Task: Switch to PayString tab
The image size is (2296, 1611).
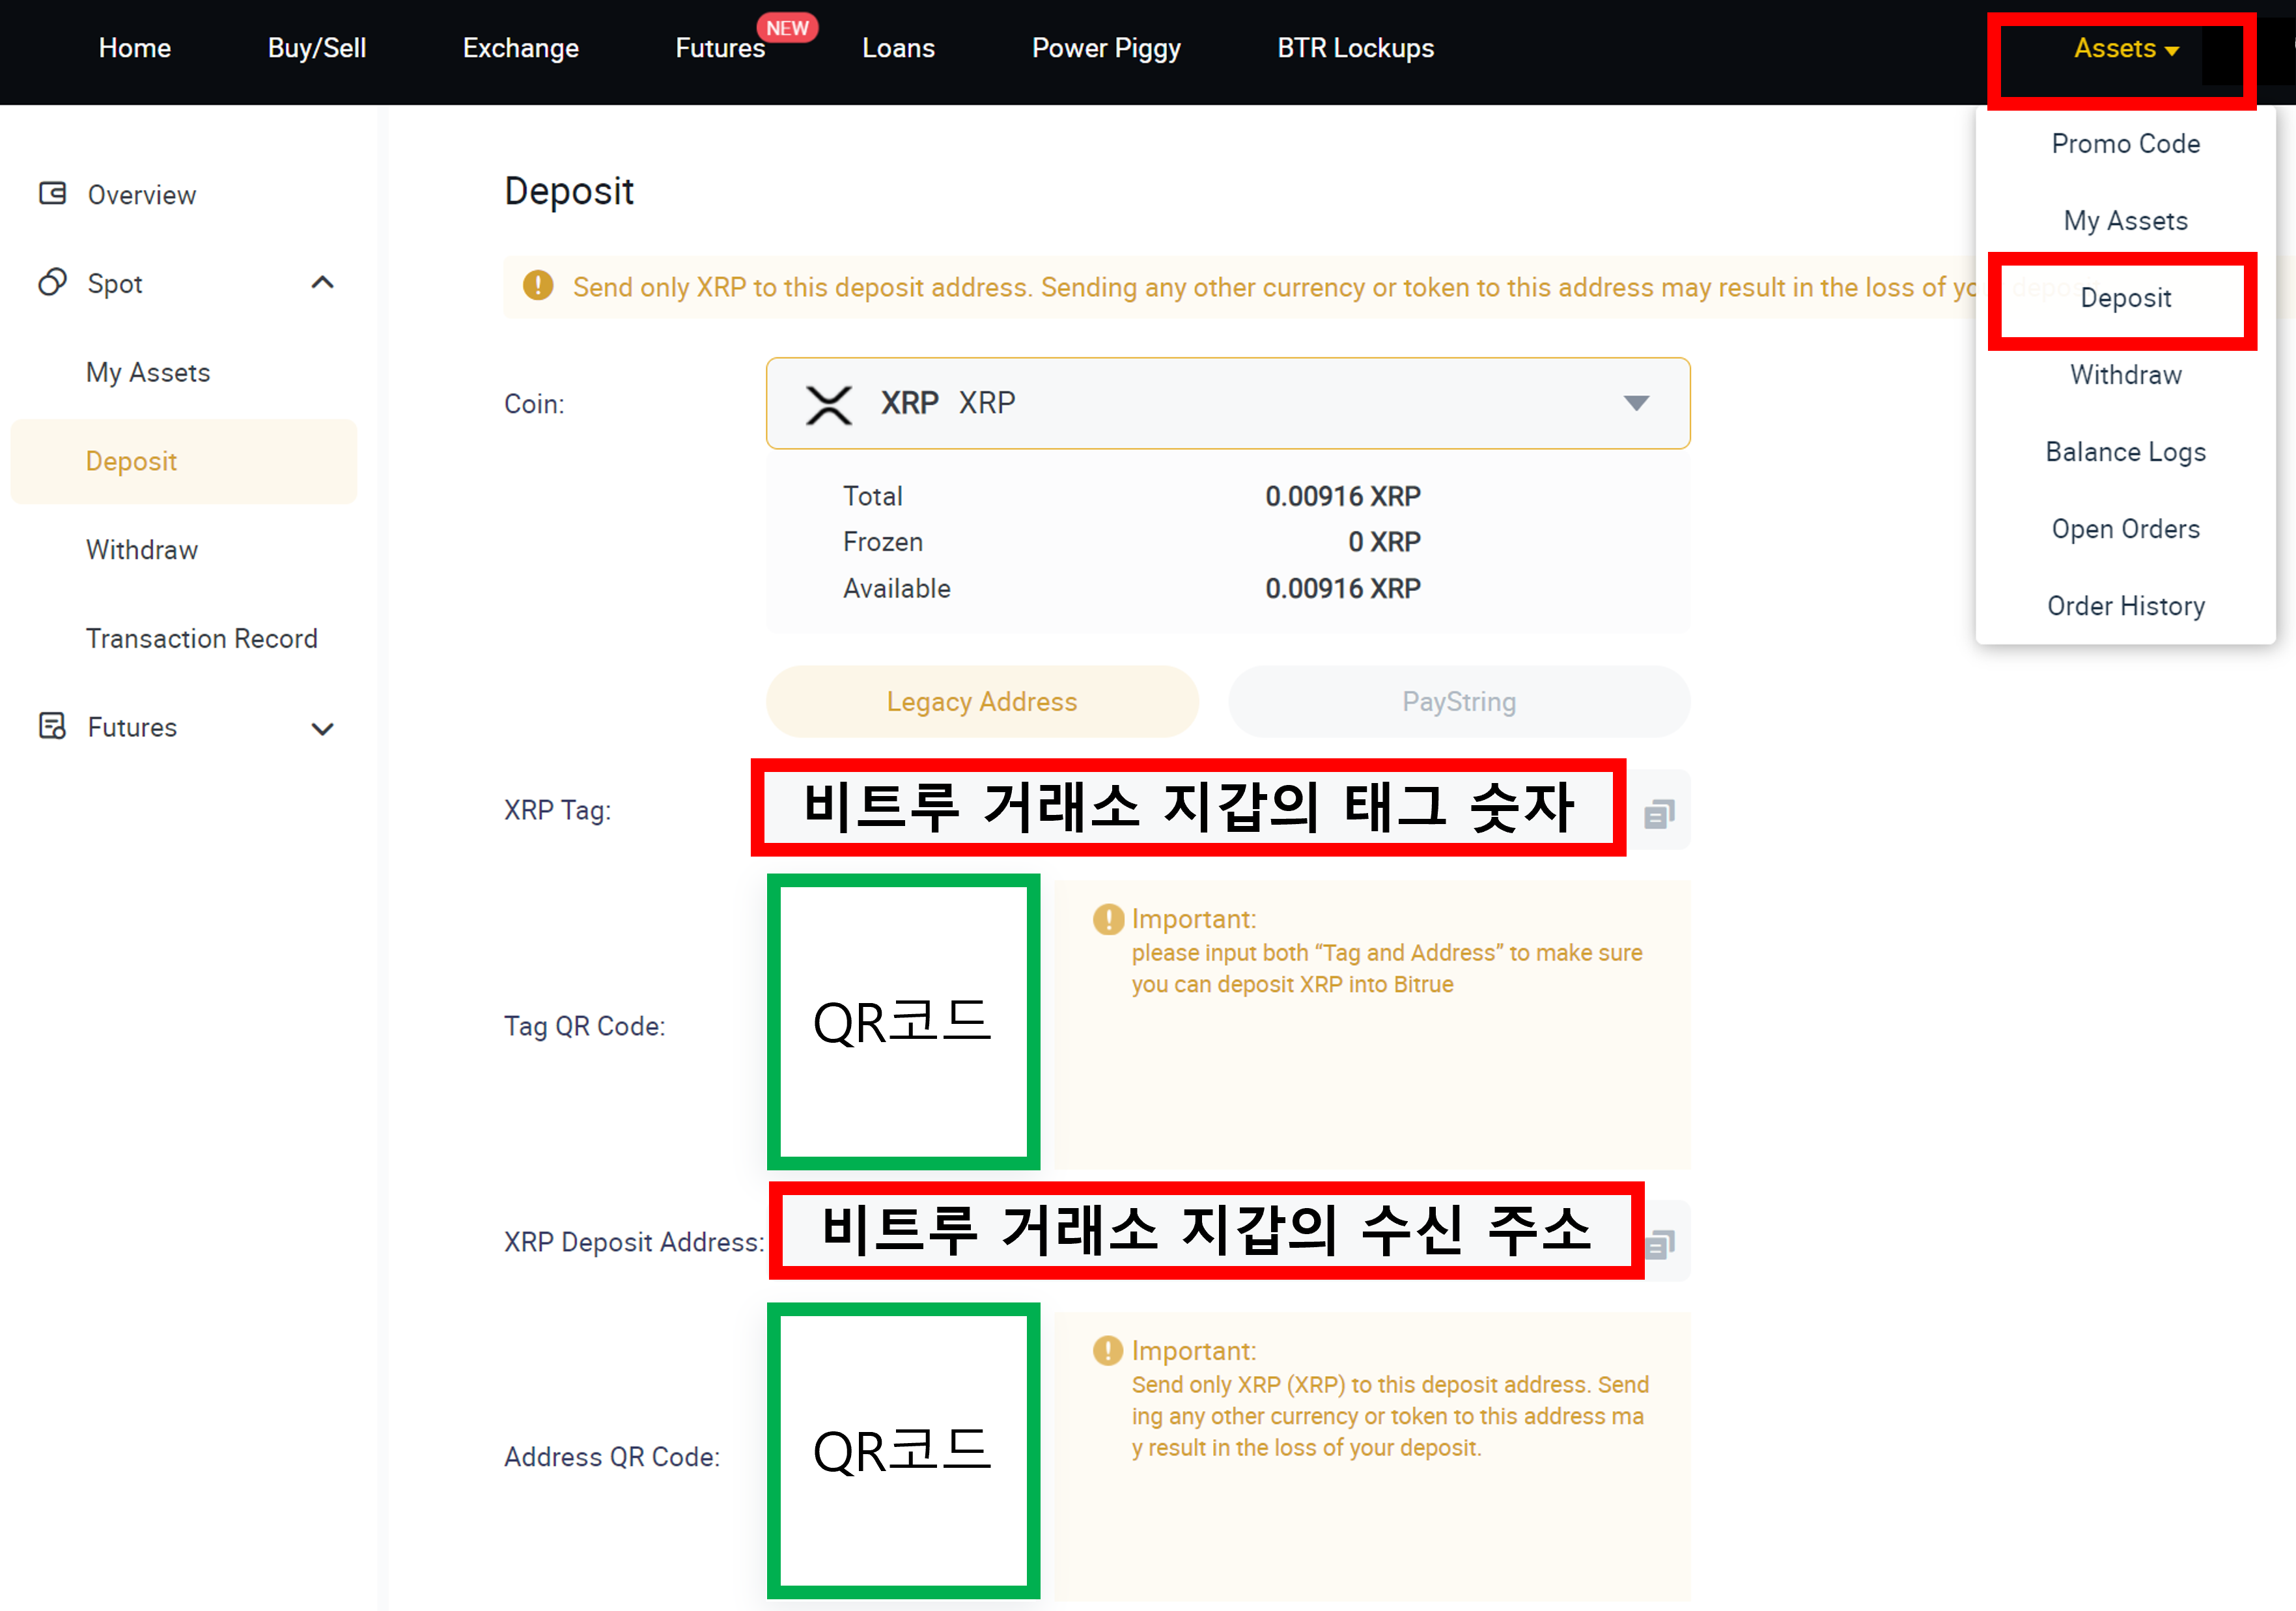Action: point(1459,702)
